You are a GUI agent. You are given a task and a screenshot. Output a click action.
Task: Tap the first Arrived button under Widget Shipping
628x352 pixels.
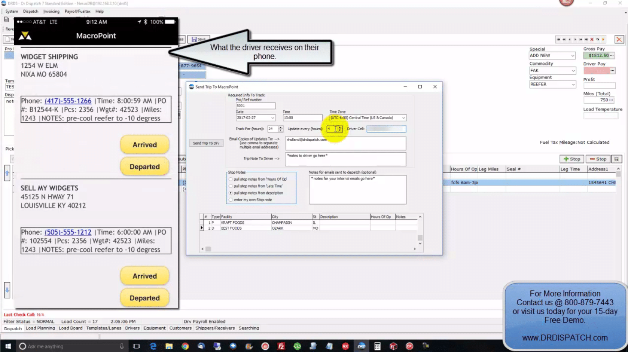144,145
